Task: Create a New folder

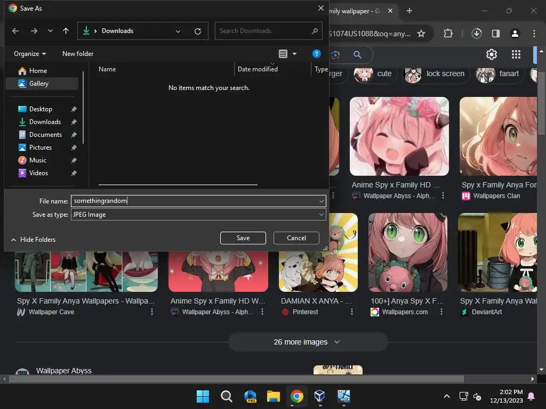Action: pyautogui.click(x=78, y=54)
